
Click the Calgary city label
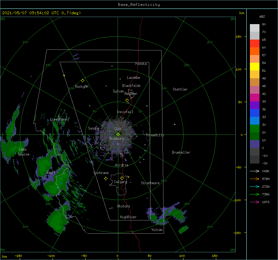point(120,182)
